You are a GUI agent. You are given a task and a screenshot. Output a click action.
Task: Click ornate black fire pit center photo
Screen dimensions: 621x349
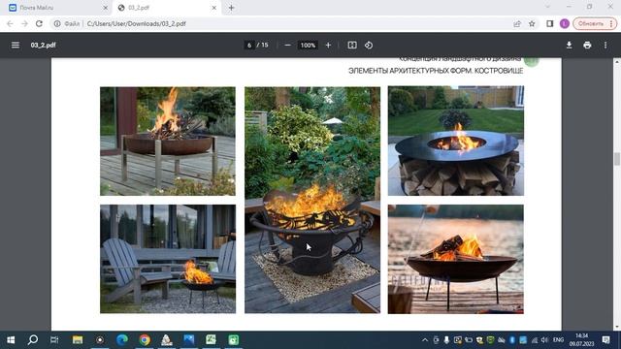pos(312,201)
